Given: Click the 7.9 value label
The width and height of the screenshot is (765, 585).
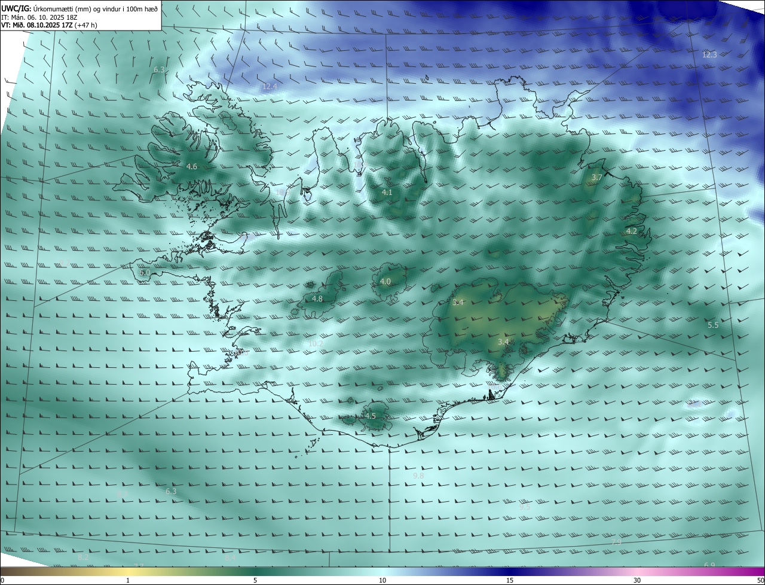Looking at the screenshot, I should click(616, 541).
